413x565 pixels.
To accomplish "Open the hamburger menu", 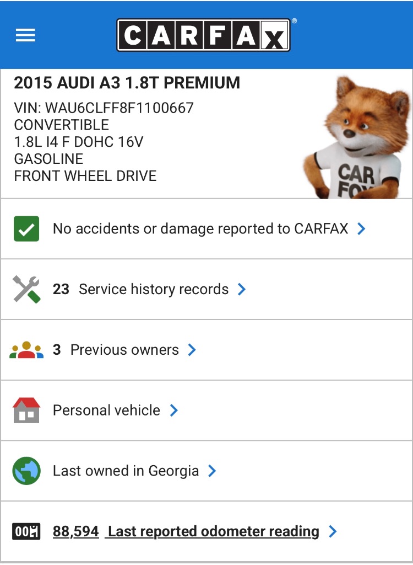I will coord(25,35).
